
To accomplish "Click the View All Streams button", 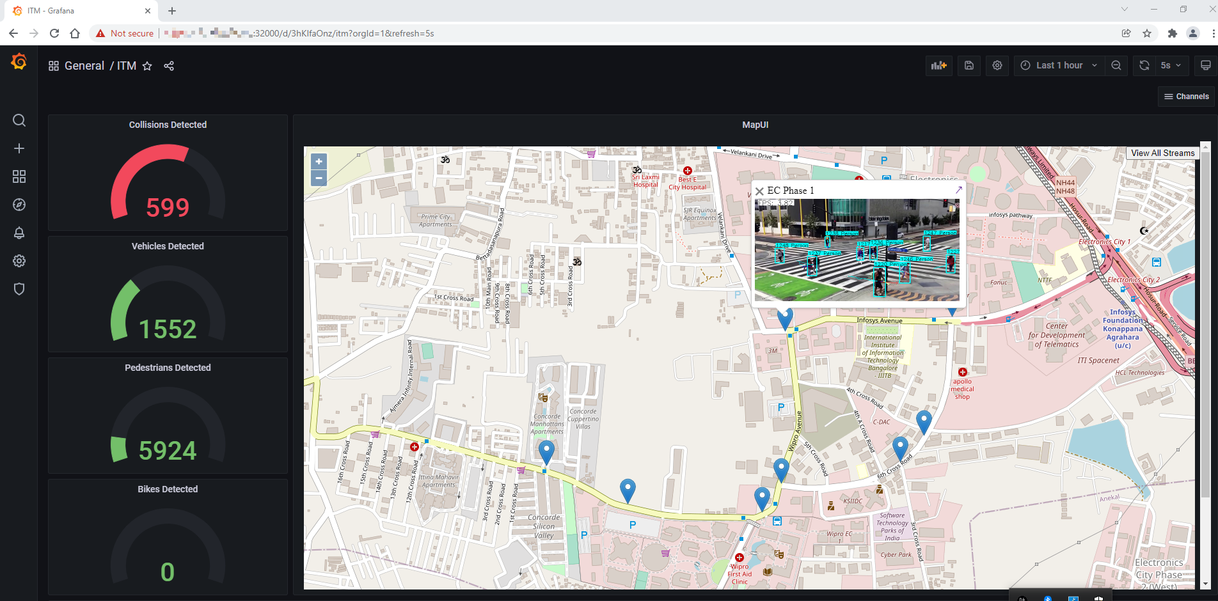I will point(1162,153).
